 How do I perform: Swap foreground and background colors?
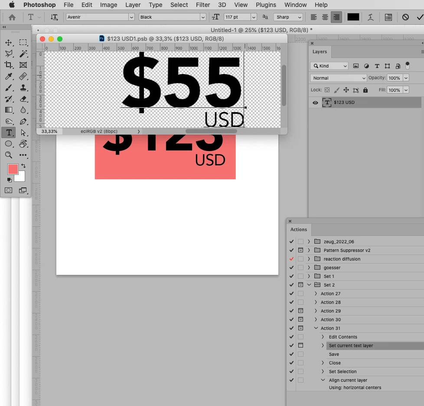23,166
